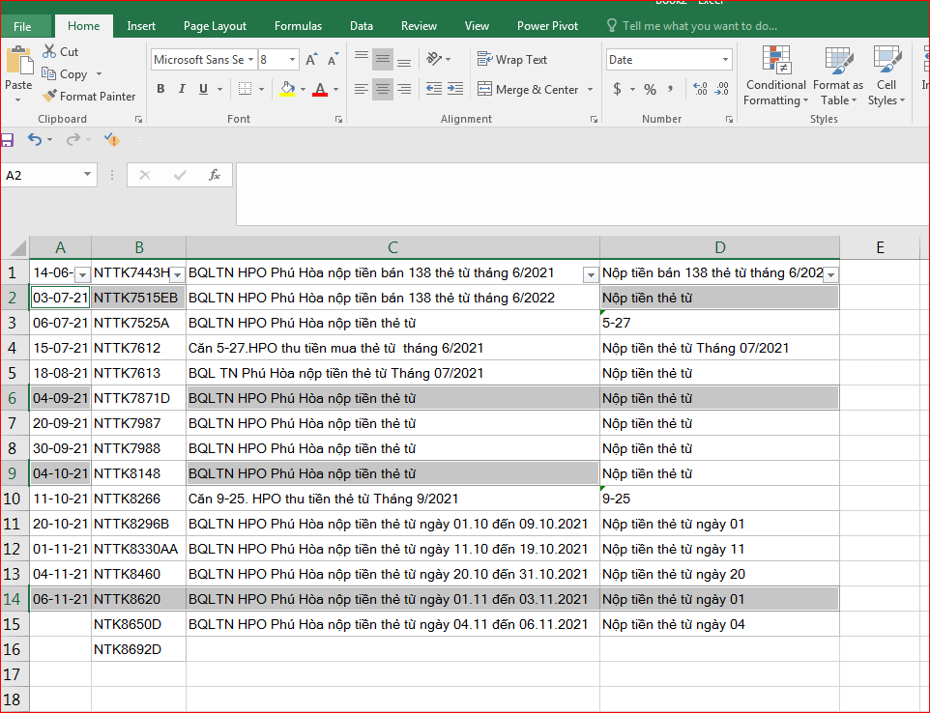Click the Select All corner triangle
The width and height of the screenshot is (930, 713).
pos(17,247)
